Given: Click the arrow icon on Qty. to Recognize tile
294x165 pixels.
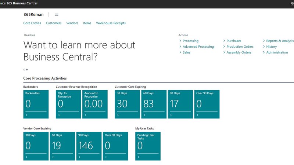Looking at the screenshot, I should (59, 115).
